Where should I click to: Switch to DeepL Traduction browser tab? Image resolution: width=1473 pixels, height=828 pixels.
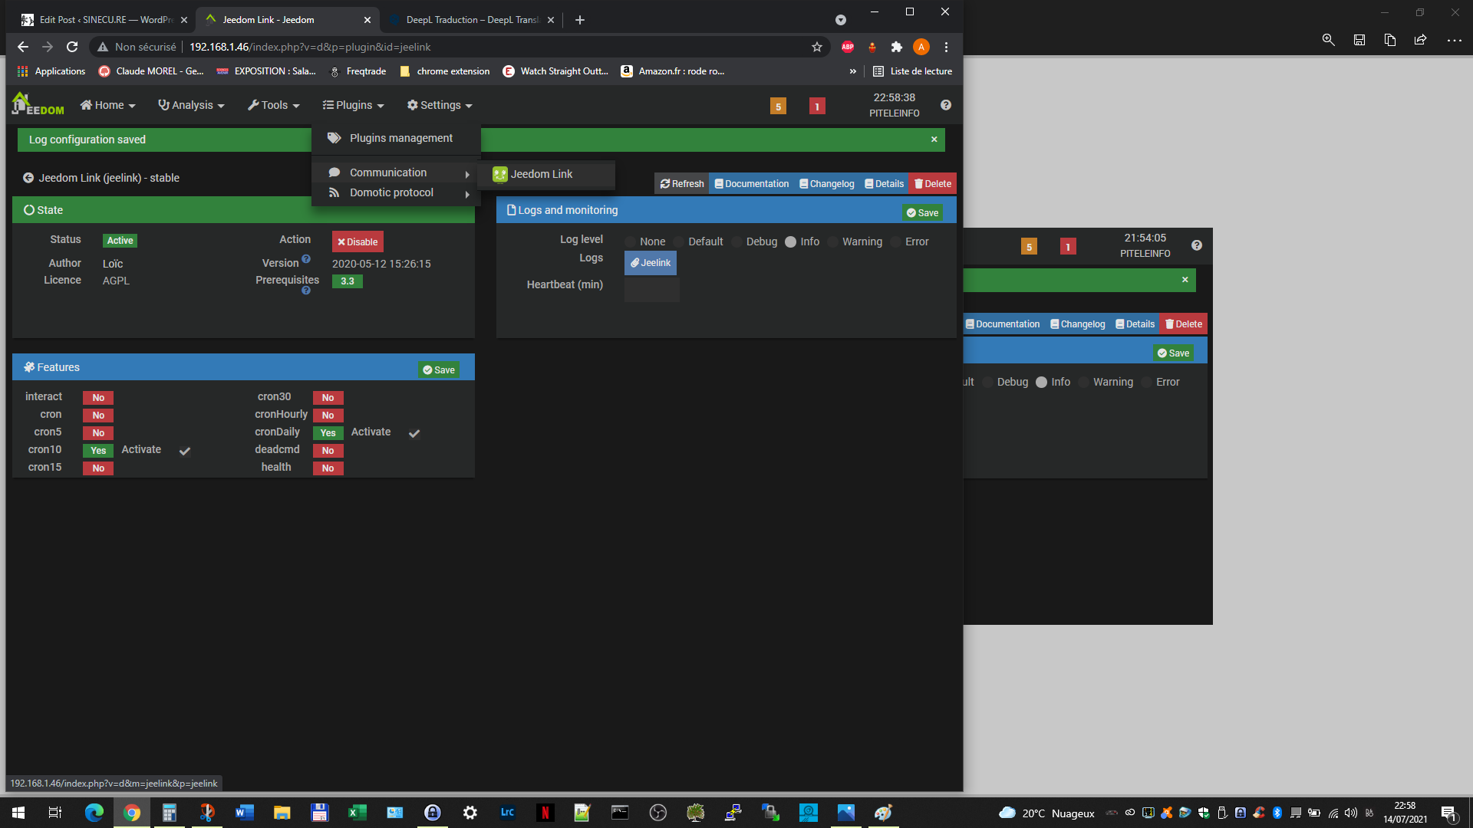[471, 20]
